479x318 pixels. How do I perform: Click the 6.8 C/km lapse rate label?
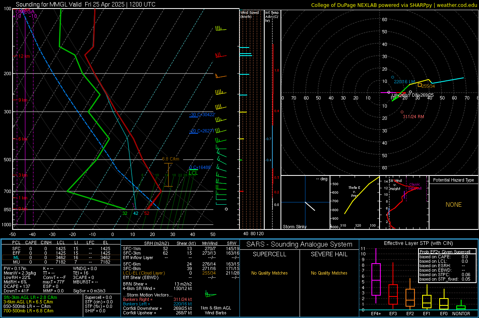(x=170, y=159)
